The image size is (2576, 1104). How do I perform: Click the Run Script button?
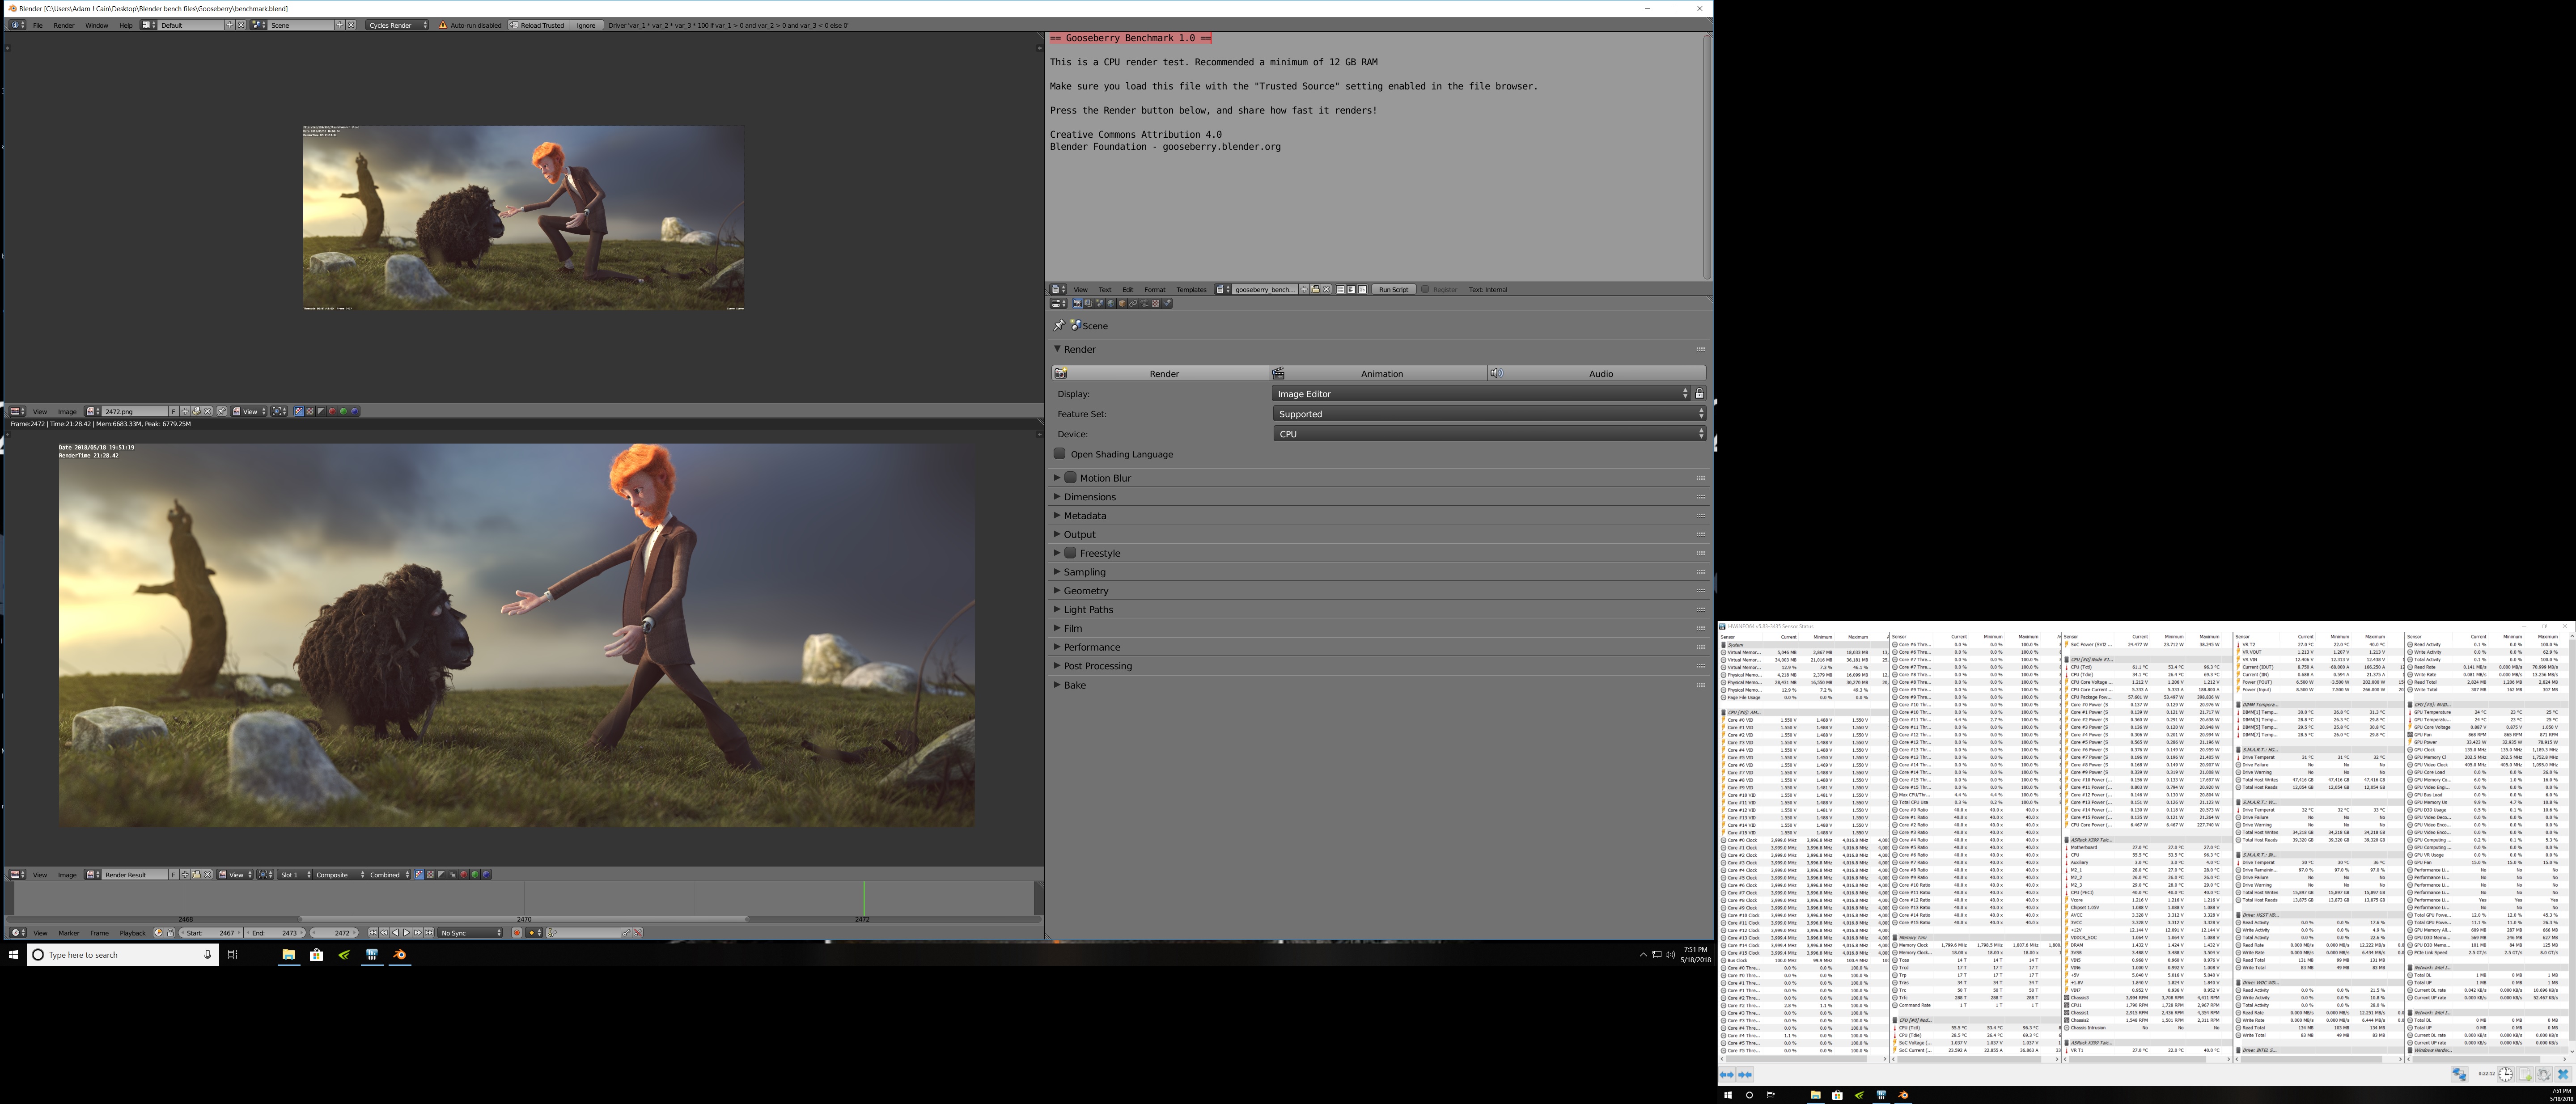point(1394,290)
